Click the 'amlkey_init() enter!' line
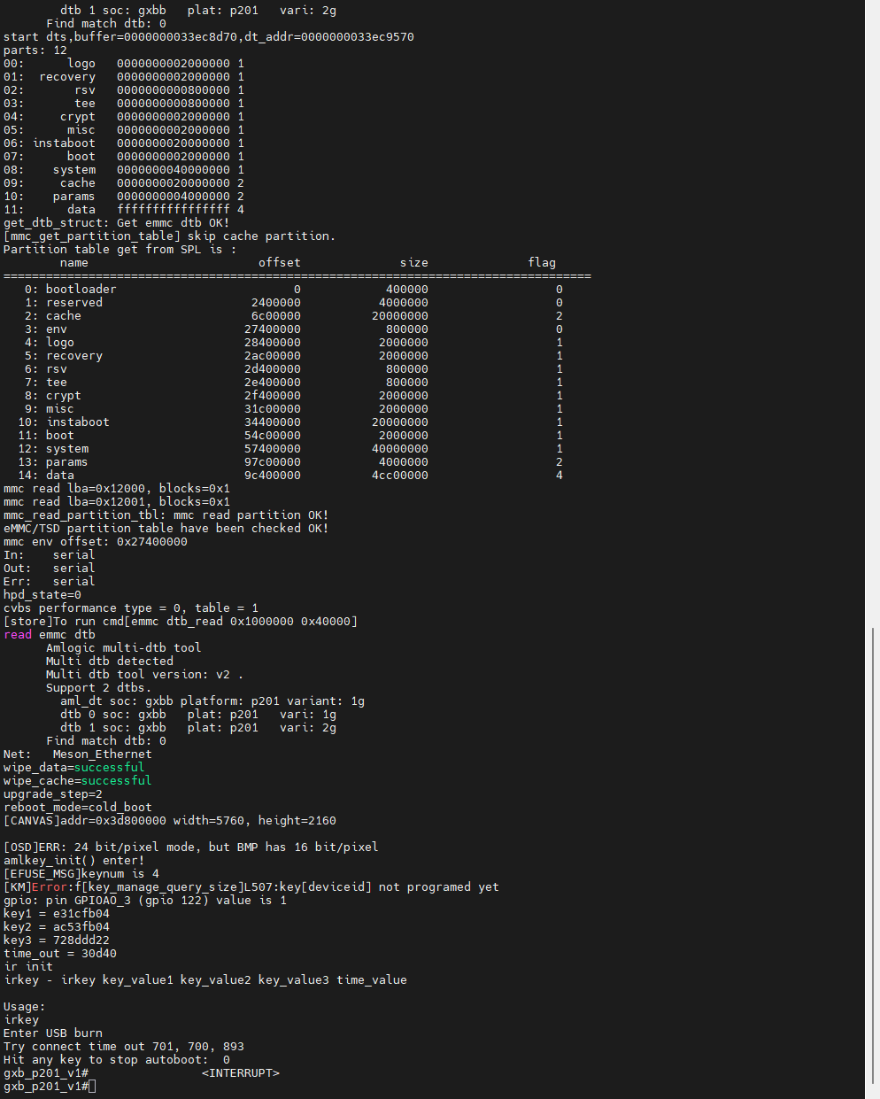The image size is (880, 1099). pos(73,861)
